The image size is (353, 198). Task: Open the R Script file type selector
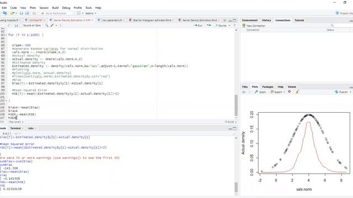point(231,122)
